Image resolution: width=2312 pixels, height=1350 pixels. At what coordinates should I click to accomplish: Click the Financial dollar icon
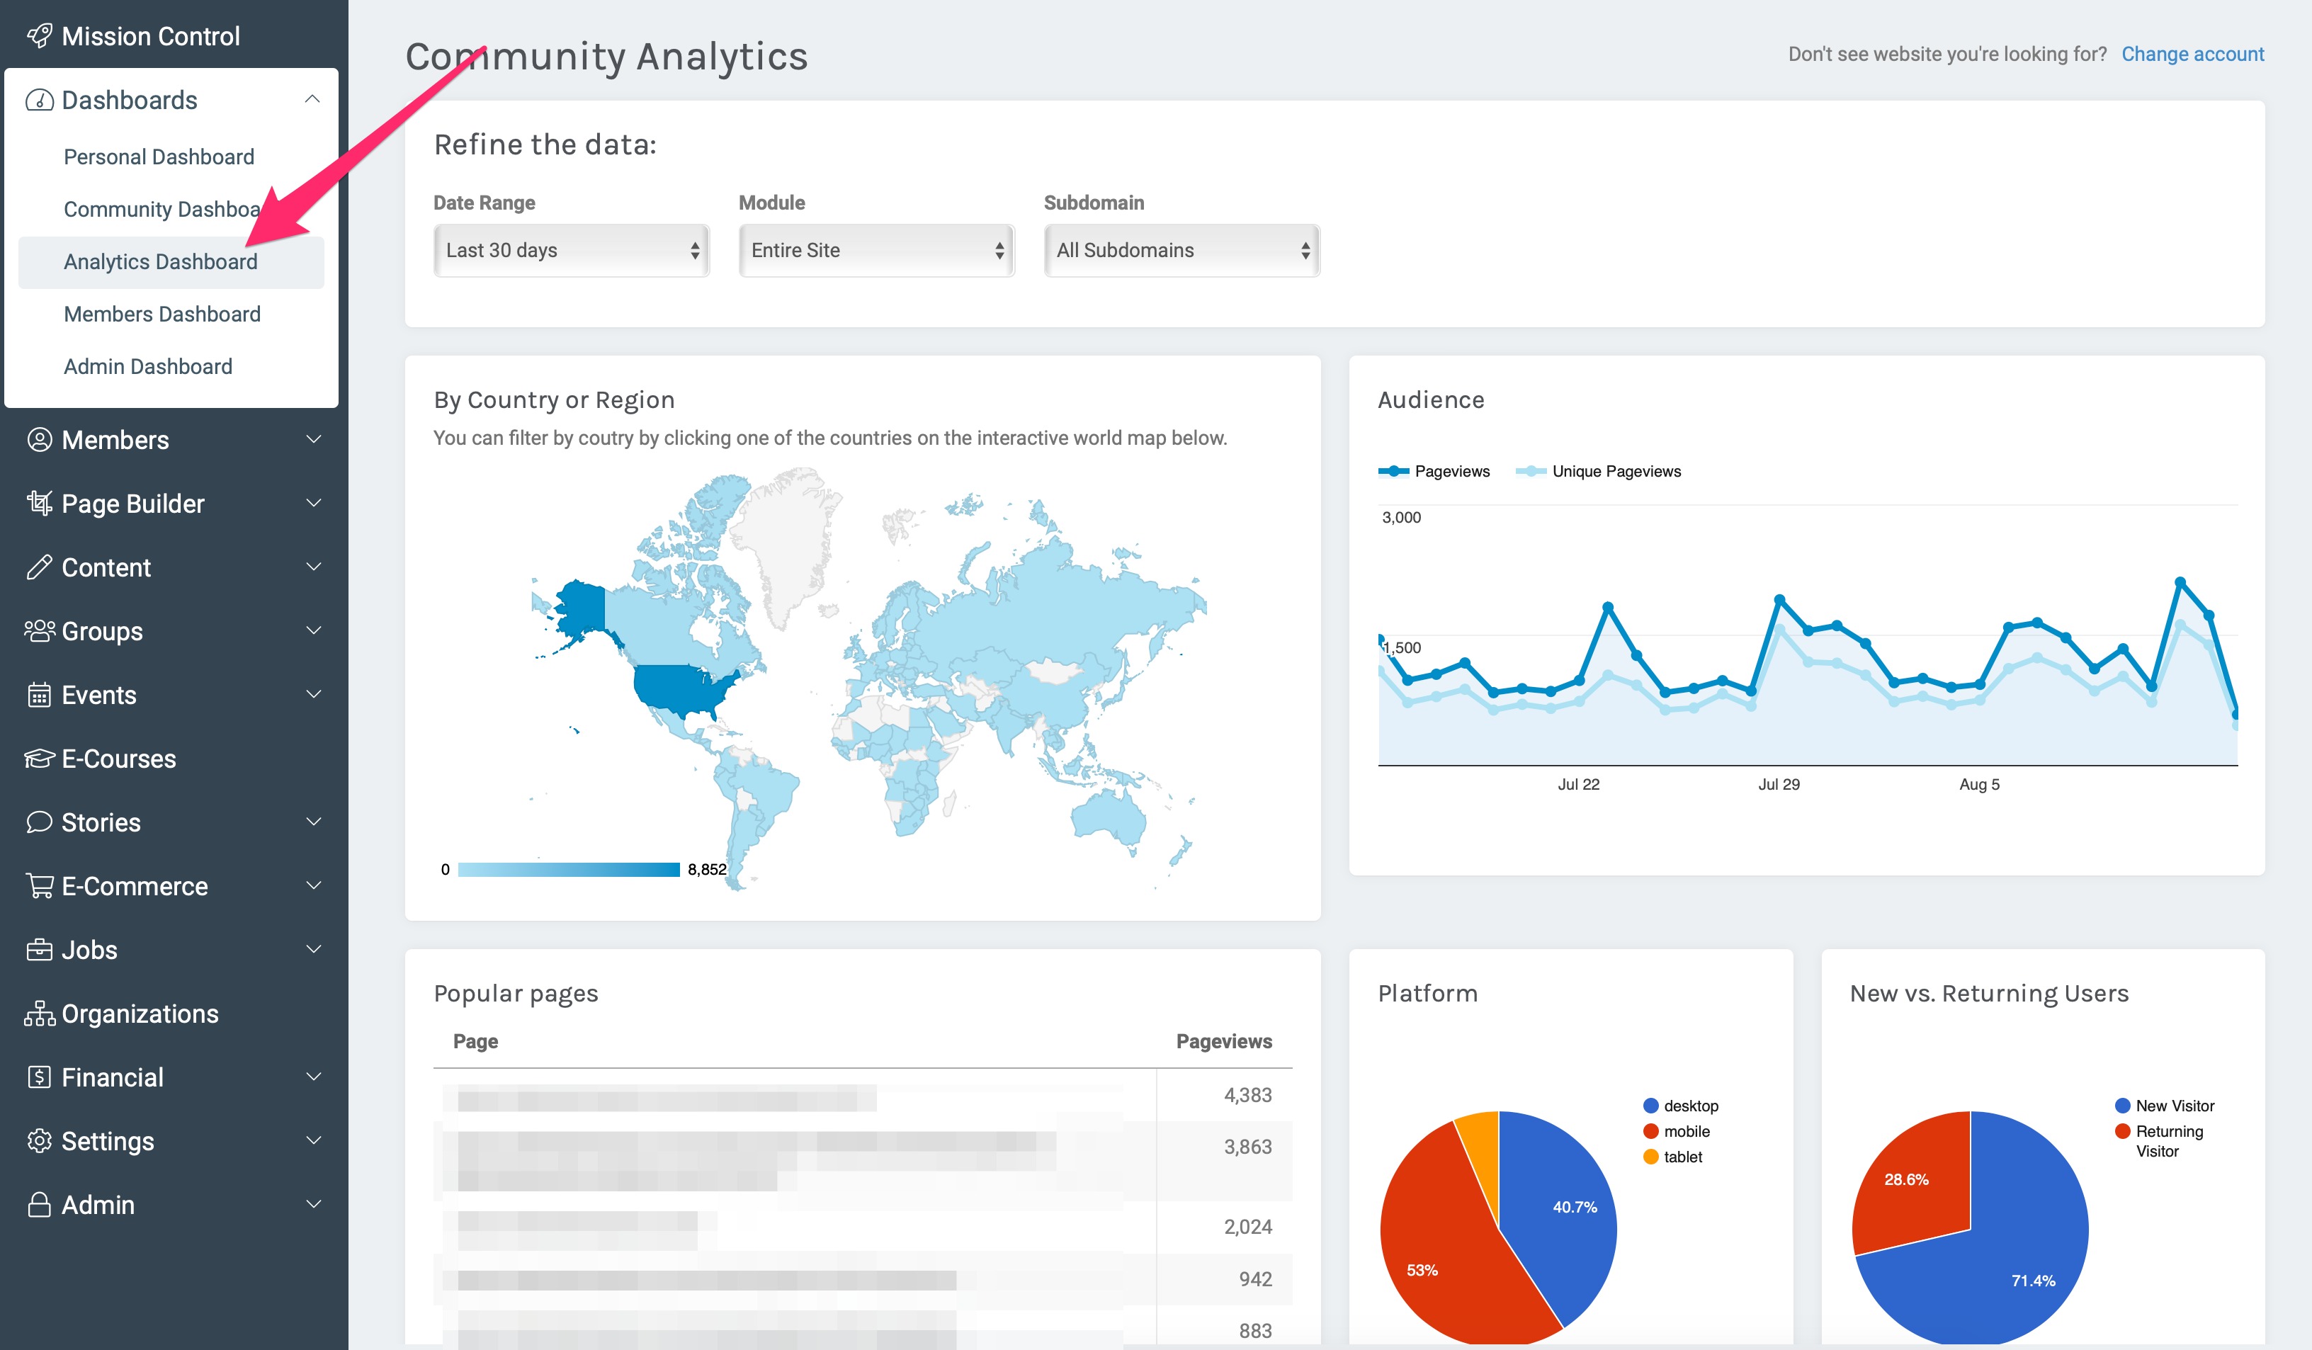40,1077
